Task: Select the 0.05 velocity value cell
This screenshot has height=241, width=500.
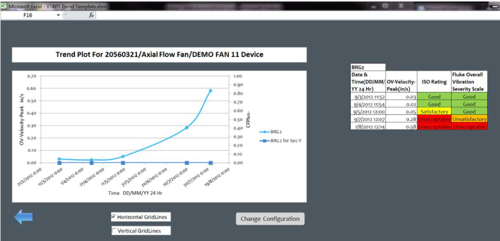Action: pos(402,111)
